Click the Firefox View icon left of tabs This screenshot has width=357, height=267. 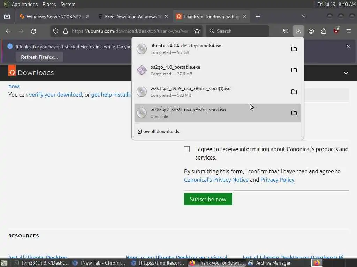pyautogui.click(x=7, y=17)
